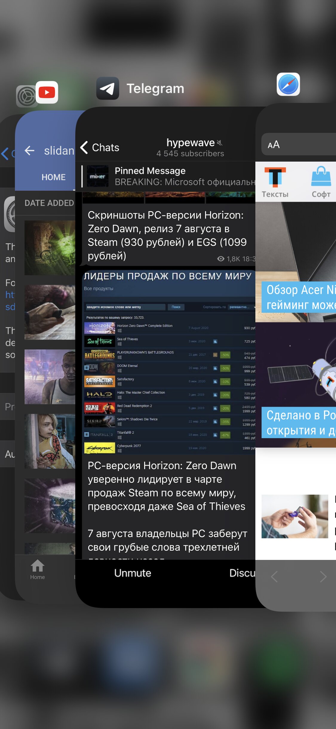The image size is (336, 729).
Task: Tap the Home house icon in YouTube
Action: pos(37,569)
